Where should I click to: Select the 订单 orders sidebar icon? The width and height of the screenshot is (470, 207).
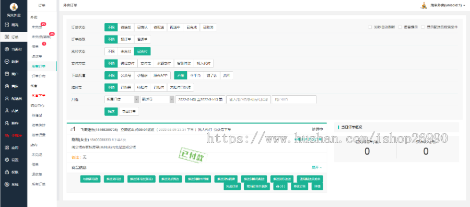[x=7, y=37]
